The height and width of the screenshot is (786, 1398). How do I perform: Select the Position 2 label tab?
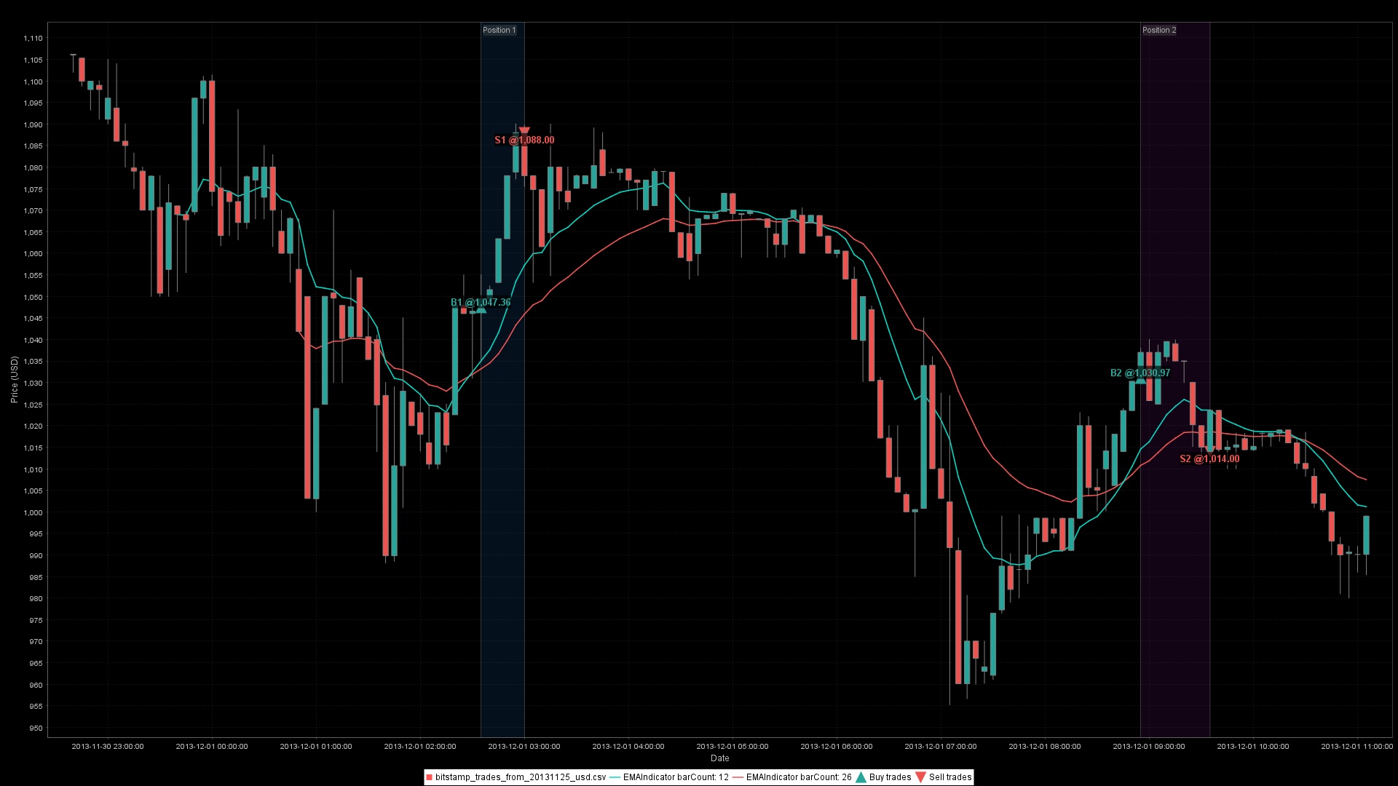pyautogui.click(x=1158, y=30)
